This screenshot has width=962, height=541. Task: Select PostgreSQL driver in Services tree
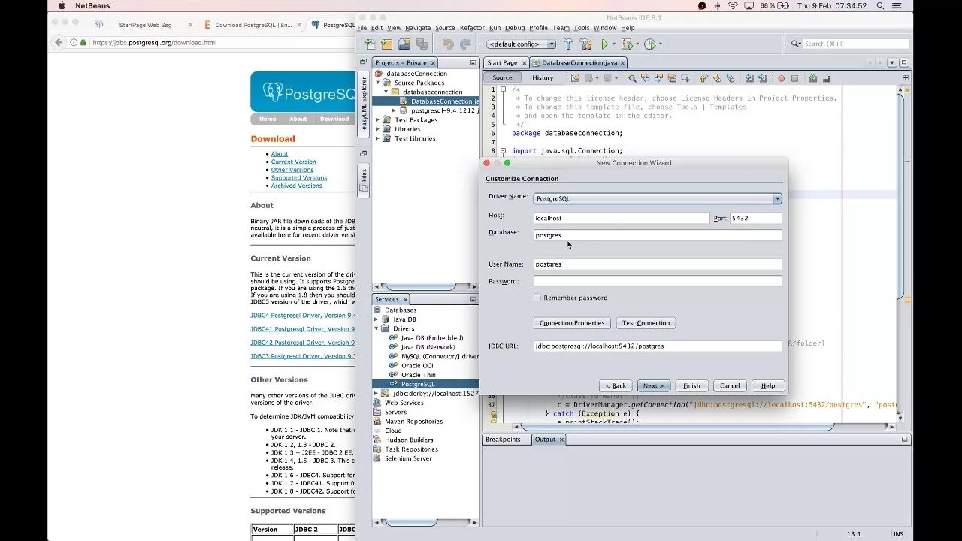click(418, 384)
